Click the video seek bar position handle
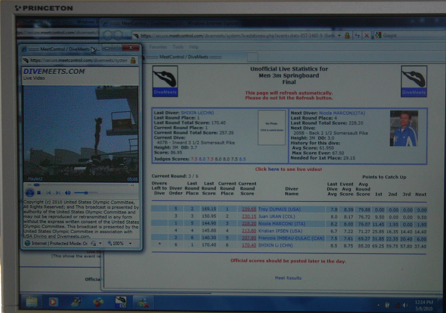Screen dimensions: 446x313 37,185
